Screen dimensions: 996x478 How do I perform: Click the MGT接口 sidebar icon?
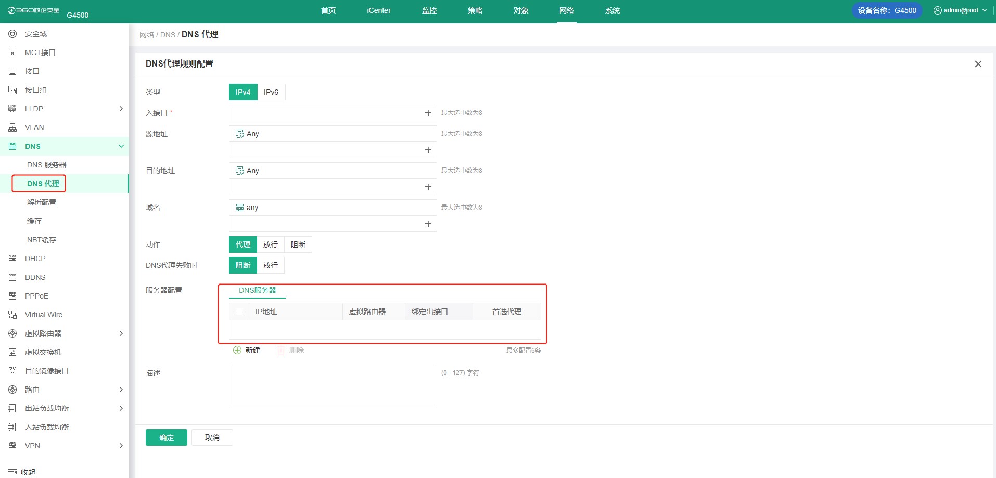click(12, 53)
